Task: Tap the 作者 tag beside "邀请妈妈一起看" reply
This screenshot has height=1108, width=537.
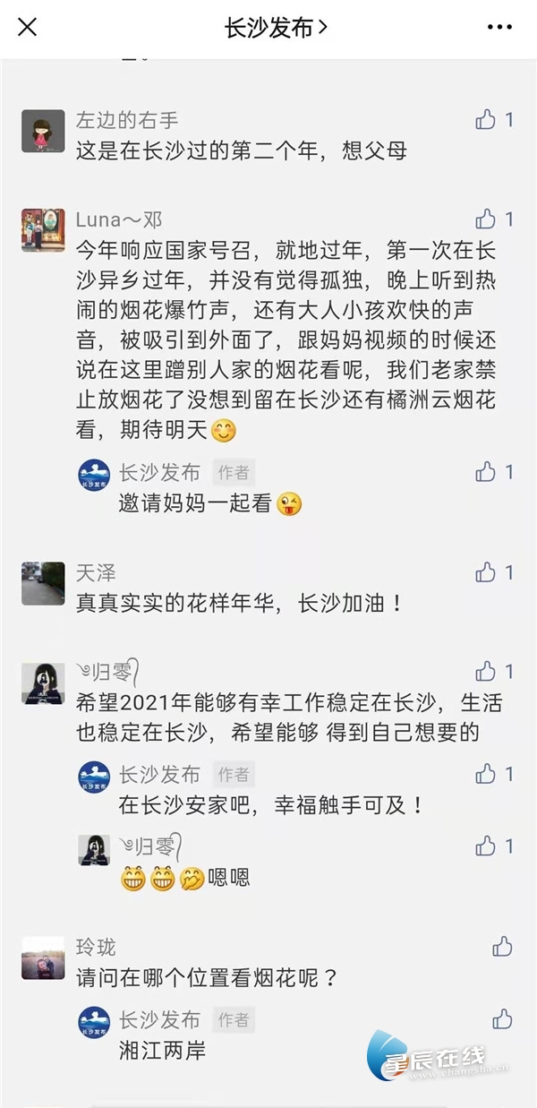Action: click(x=234, y=472)
